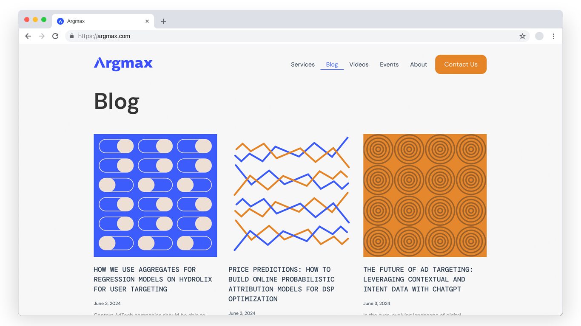Reload the page with the refresh icon

55,36
